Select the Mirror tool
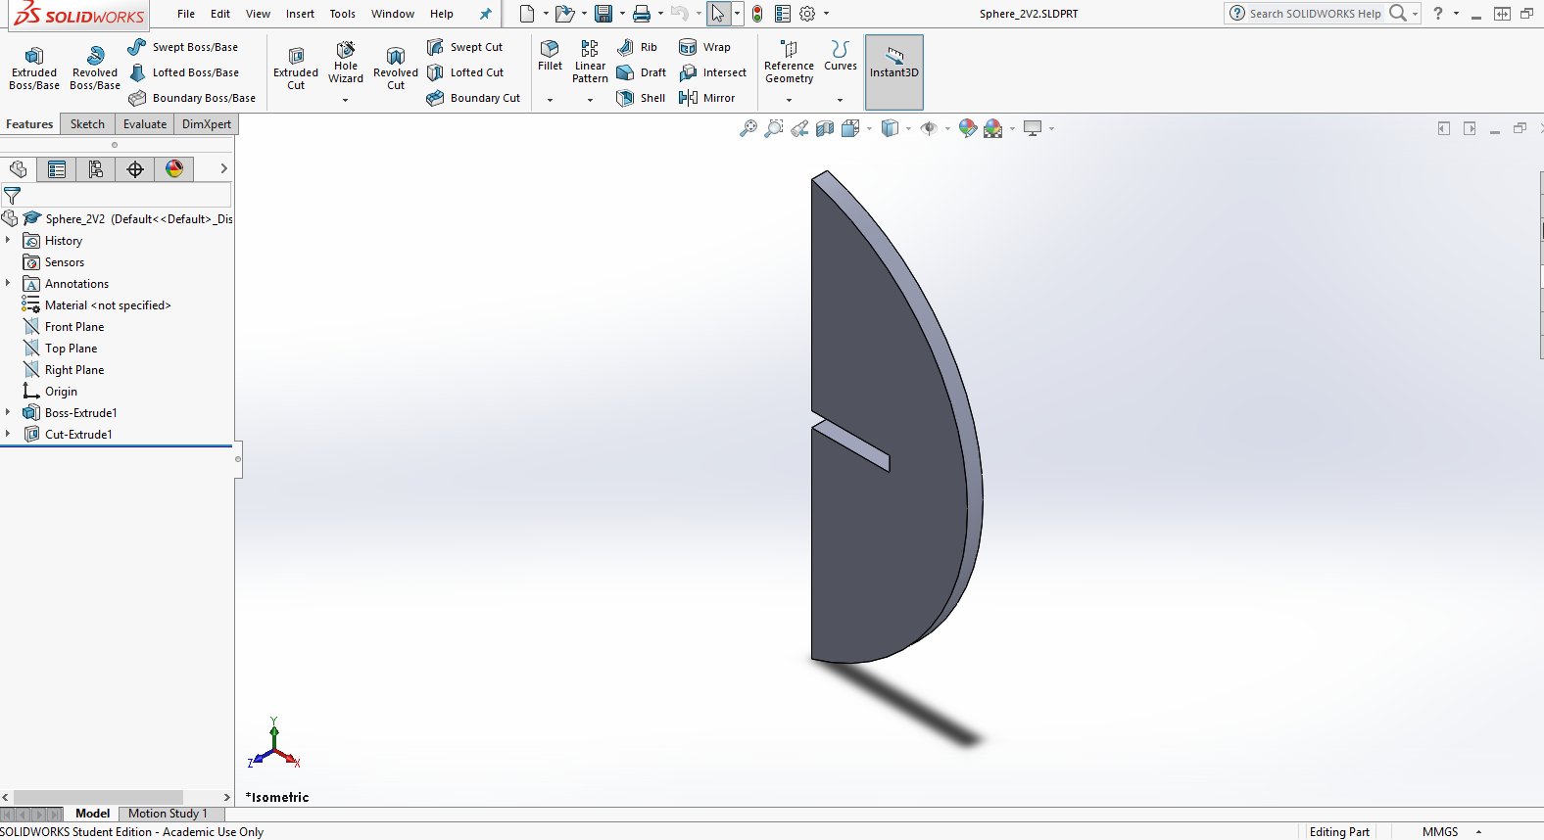 706,98
